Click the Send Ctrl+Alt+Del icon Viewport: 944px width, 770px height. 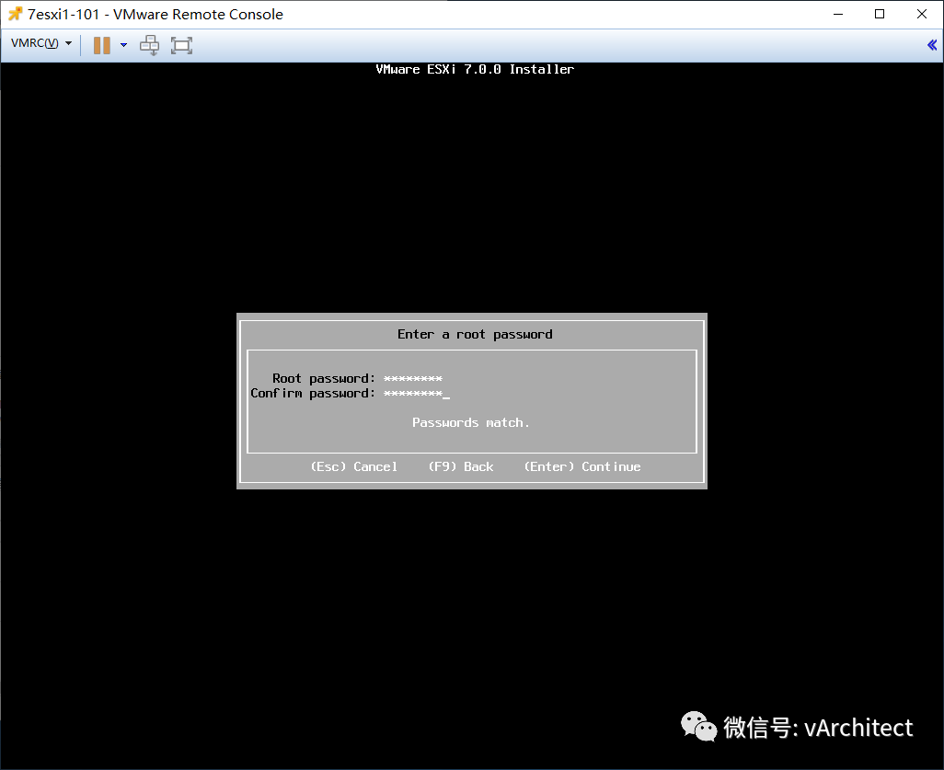(x=149, y=45)
